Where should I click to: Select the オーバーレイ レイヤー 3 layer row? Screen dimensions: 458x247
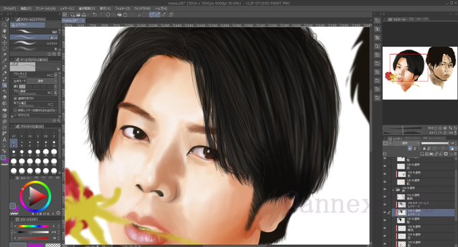click(x=423, y=205)
